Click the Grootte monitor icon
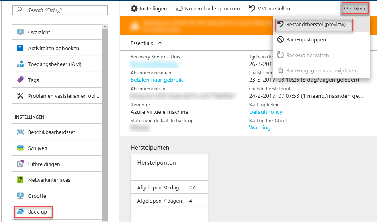This screenshot has height=222, width=377. click(20, 195)
